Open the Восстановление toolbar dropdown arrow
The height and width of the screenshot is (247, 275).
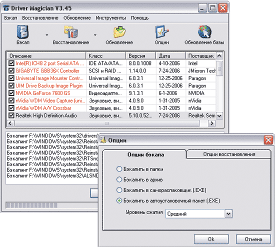point(95,35)
